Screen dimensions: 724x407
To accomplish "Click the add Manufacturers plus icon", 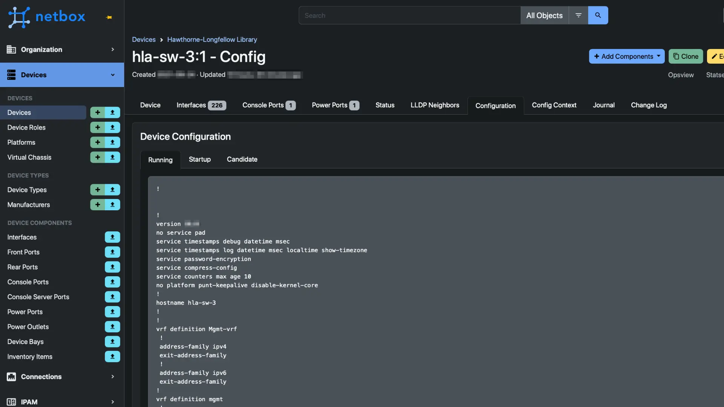I will pos(98,205).
